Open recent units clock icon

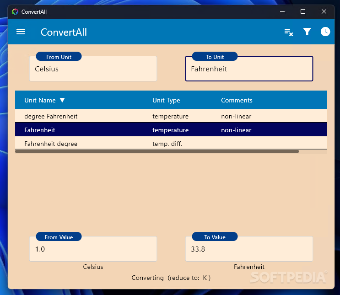[x=325, y=32]
